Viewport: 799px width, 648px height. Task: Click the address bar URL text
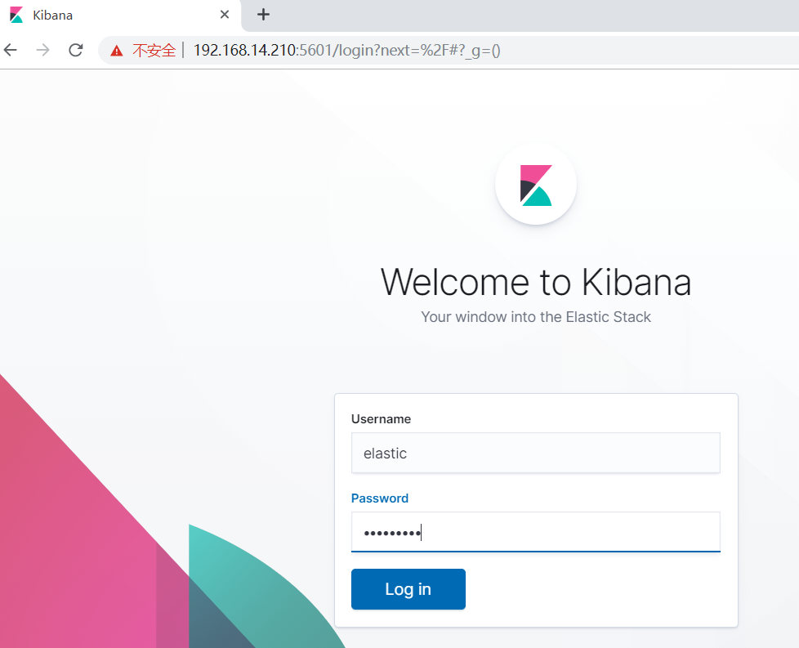(346, 51)
